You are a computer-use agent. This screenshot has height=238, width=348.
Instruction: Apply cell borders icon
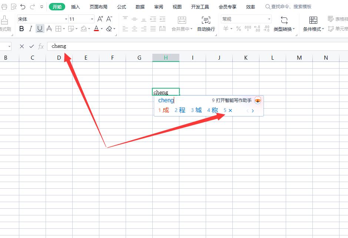pos(58,29)
